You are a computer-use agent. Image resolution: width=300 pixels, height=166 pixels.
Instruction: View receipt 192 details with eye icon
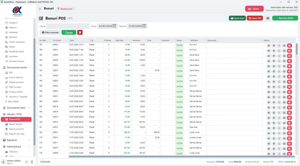[x=269, y=71]
